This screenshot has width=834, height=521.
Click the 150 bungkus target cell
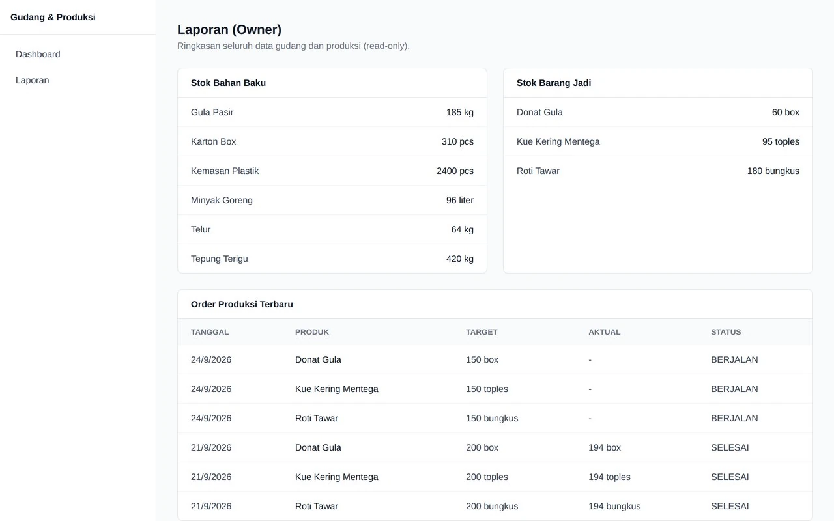(x=492, y=418)
